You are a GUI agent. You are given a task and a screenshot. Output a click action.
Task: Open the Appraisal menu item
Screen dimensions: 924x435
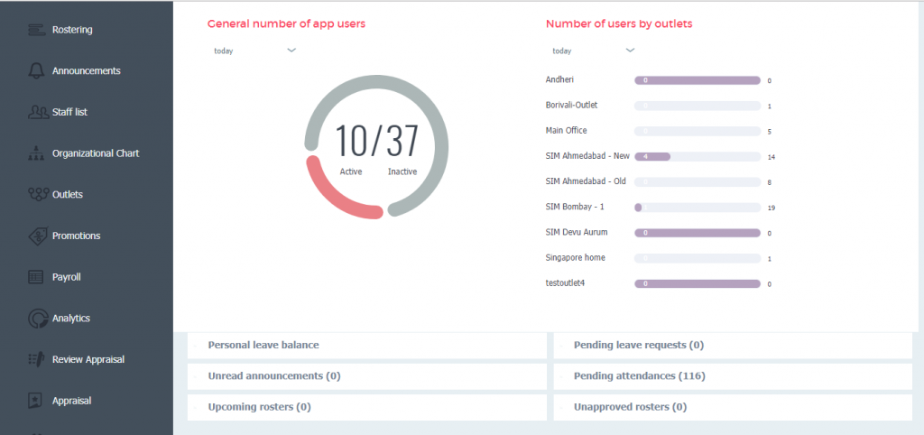tap(71, 401)
